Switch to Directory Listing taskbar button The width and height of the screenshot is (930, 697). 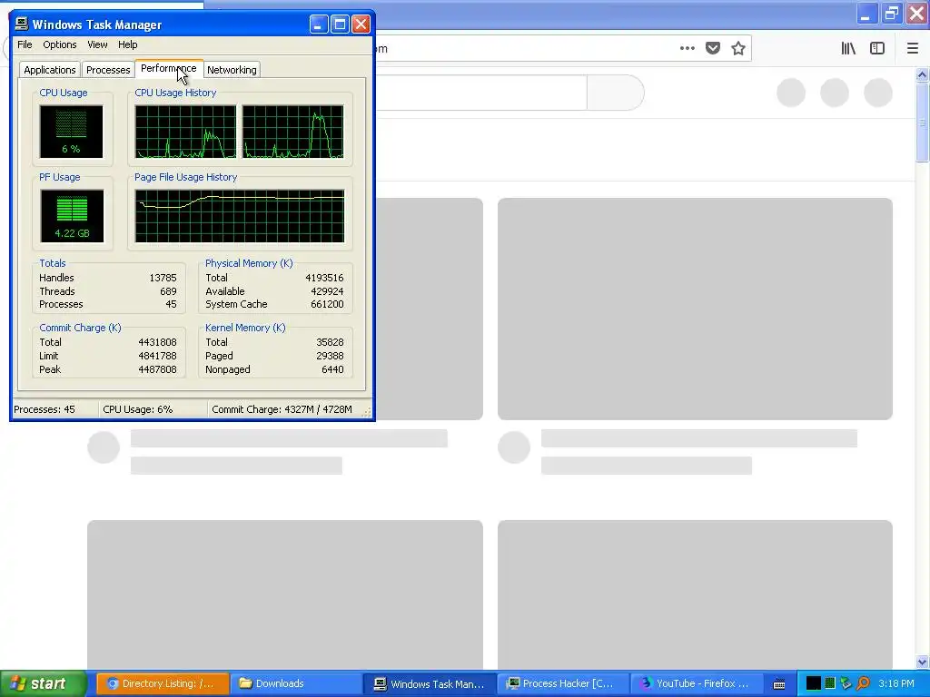[x=163, y=683]
